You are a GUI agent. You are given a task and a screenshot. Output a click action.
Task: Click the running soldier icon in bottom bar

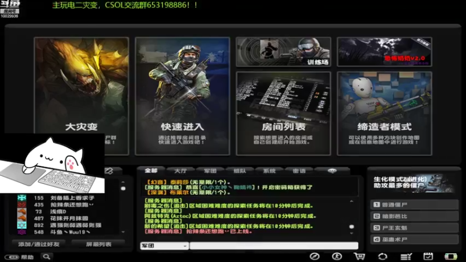[x=337, y=256]
